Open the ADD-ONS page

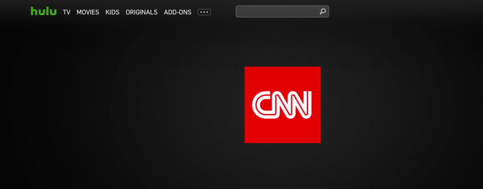(177, 12)
